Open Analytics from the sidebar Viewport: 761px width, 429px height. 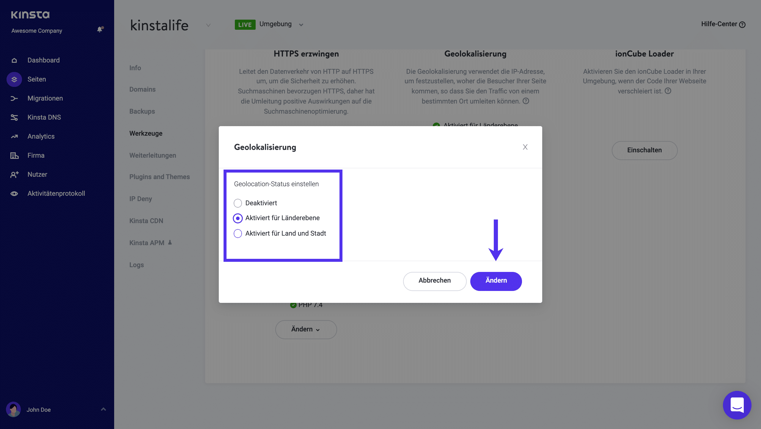click(14, 136)
